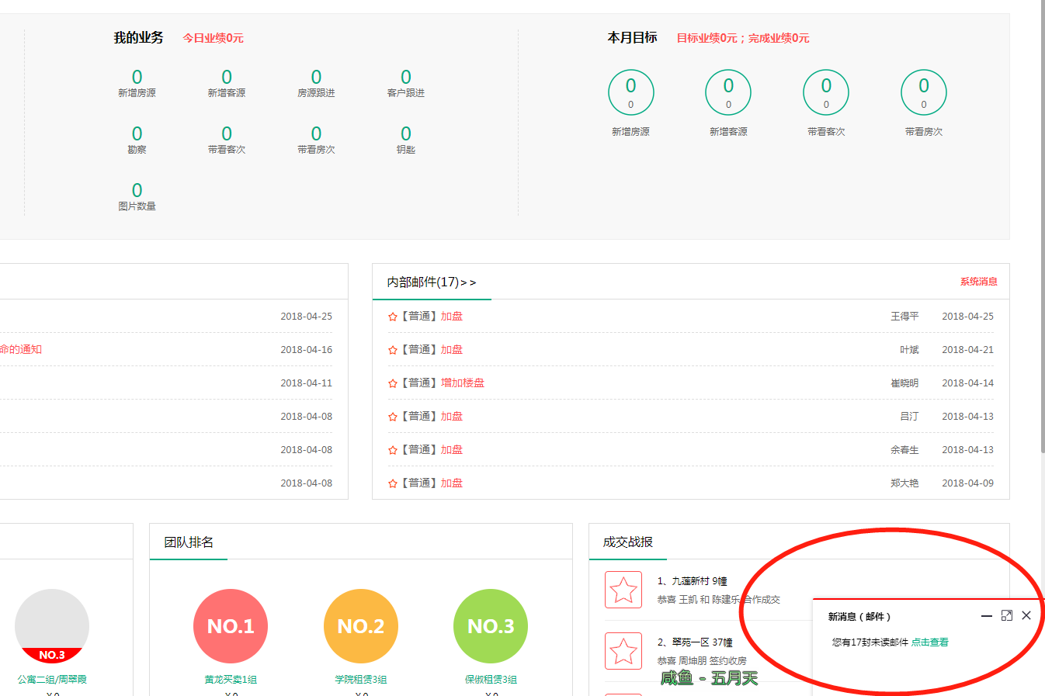Viewport: 1045px width, 696px height.
Task: Click star icon on 王得平 mail row
Action: (392, 317)
